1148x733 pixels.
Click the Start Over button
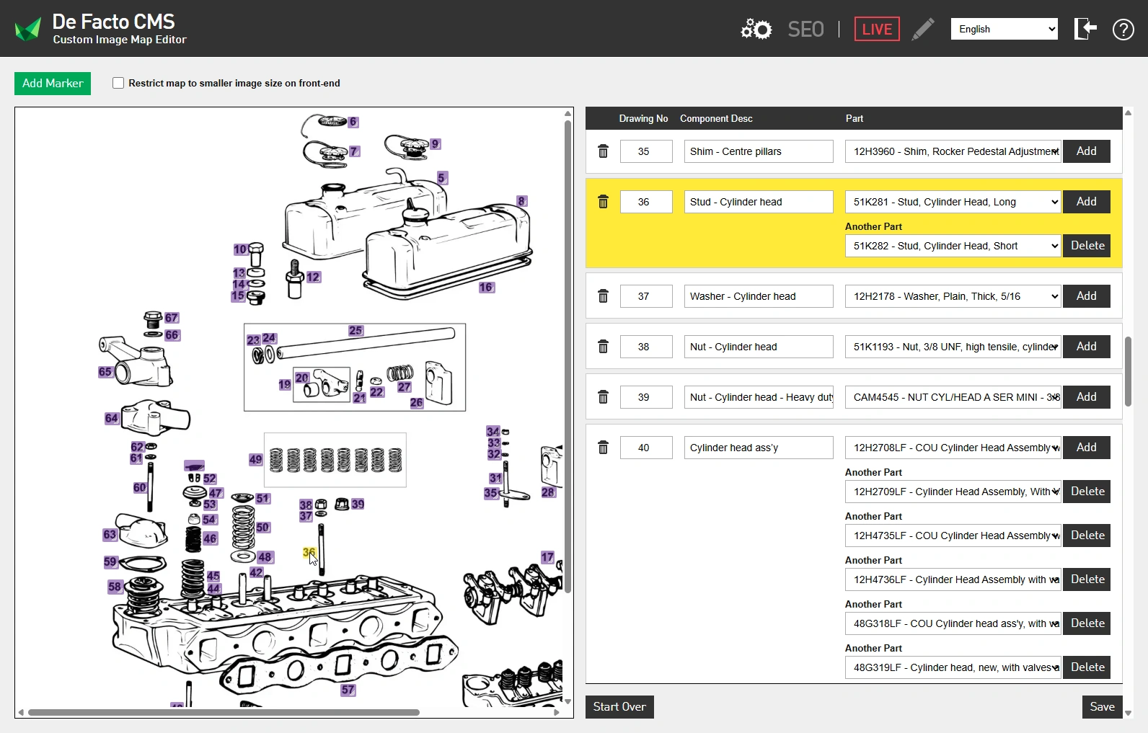click(x=619, y=707)
